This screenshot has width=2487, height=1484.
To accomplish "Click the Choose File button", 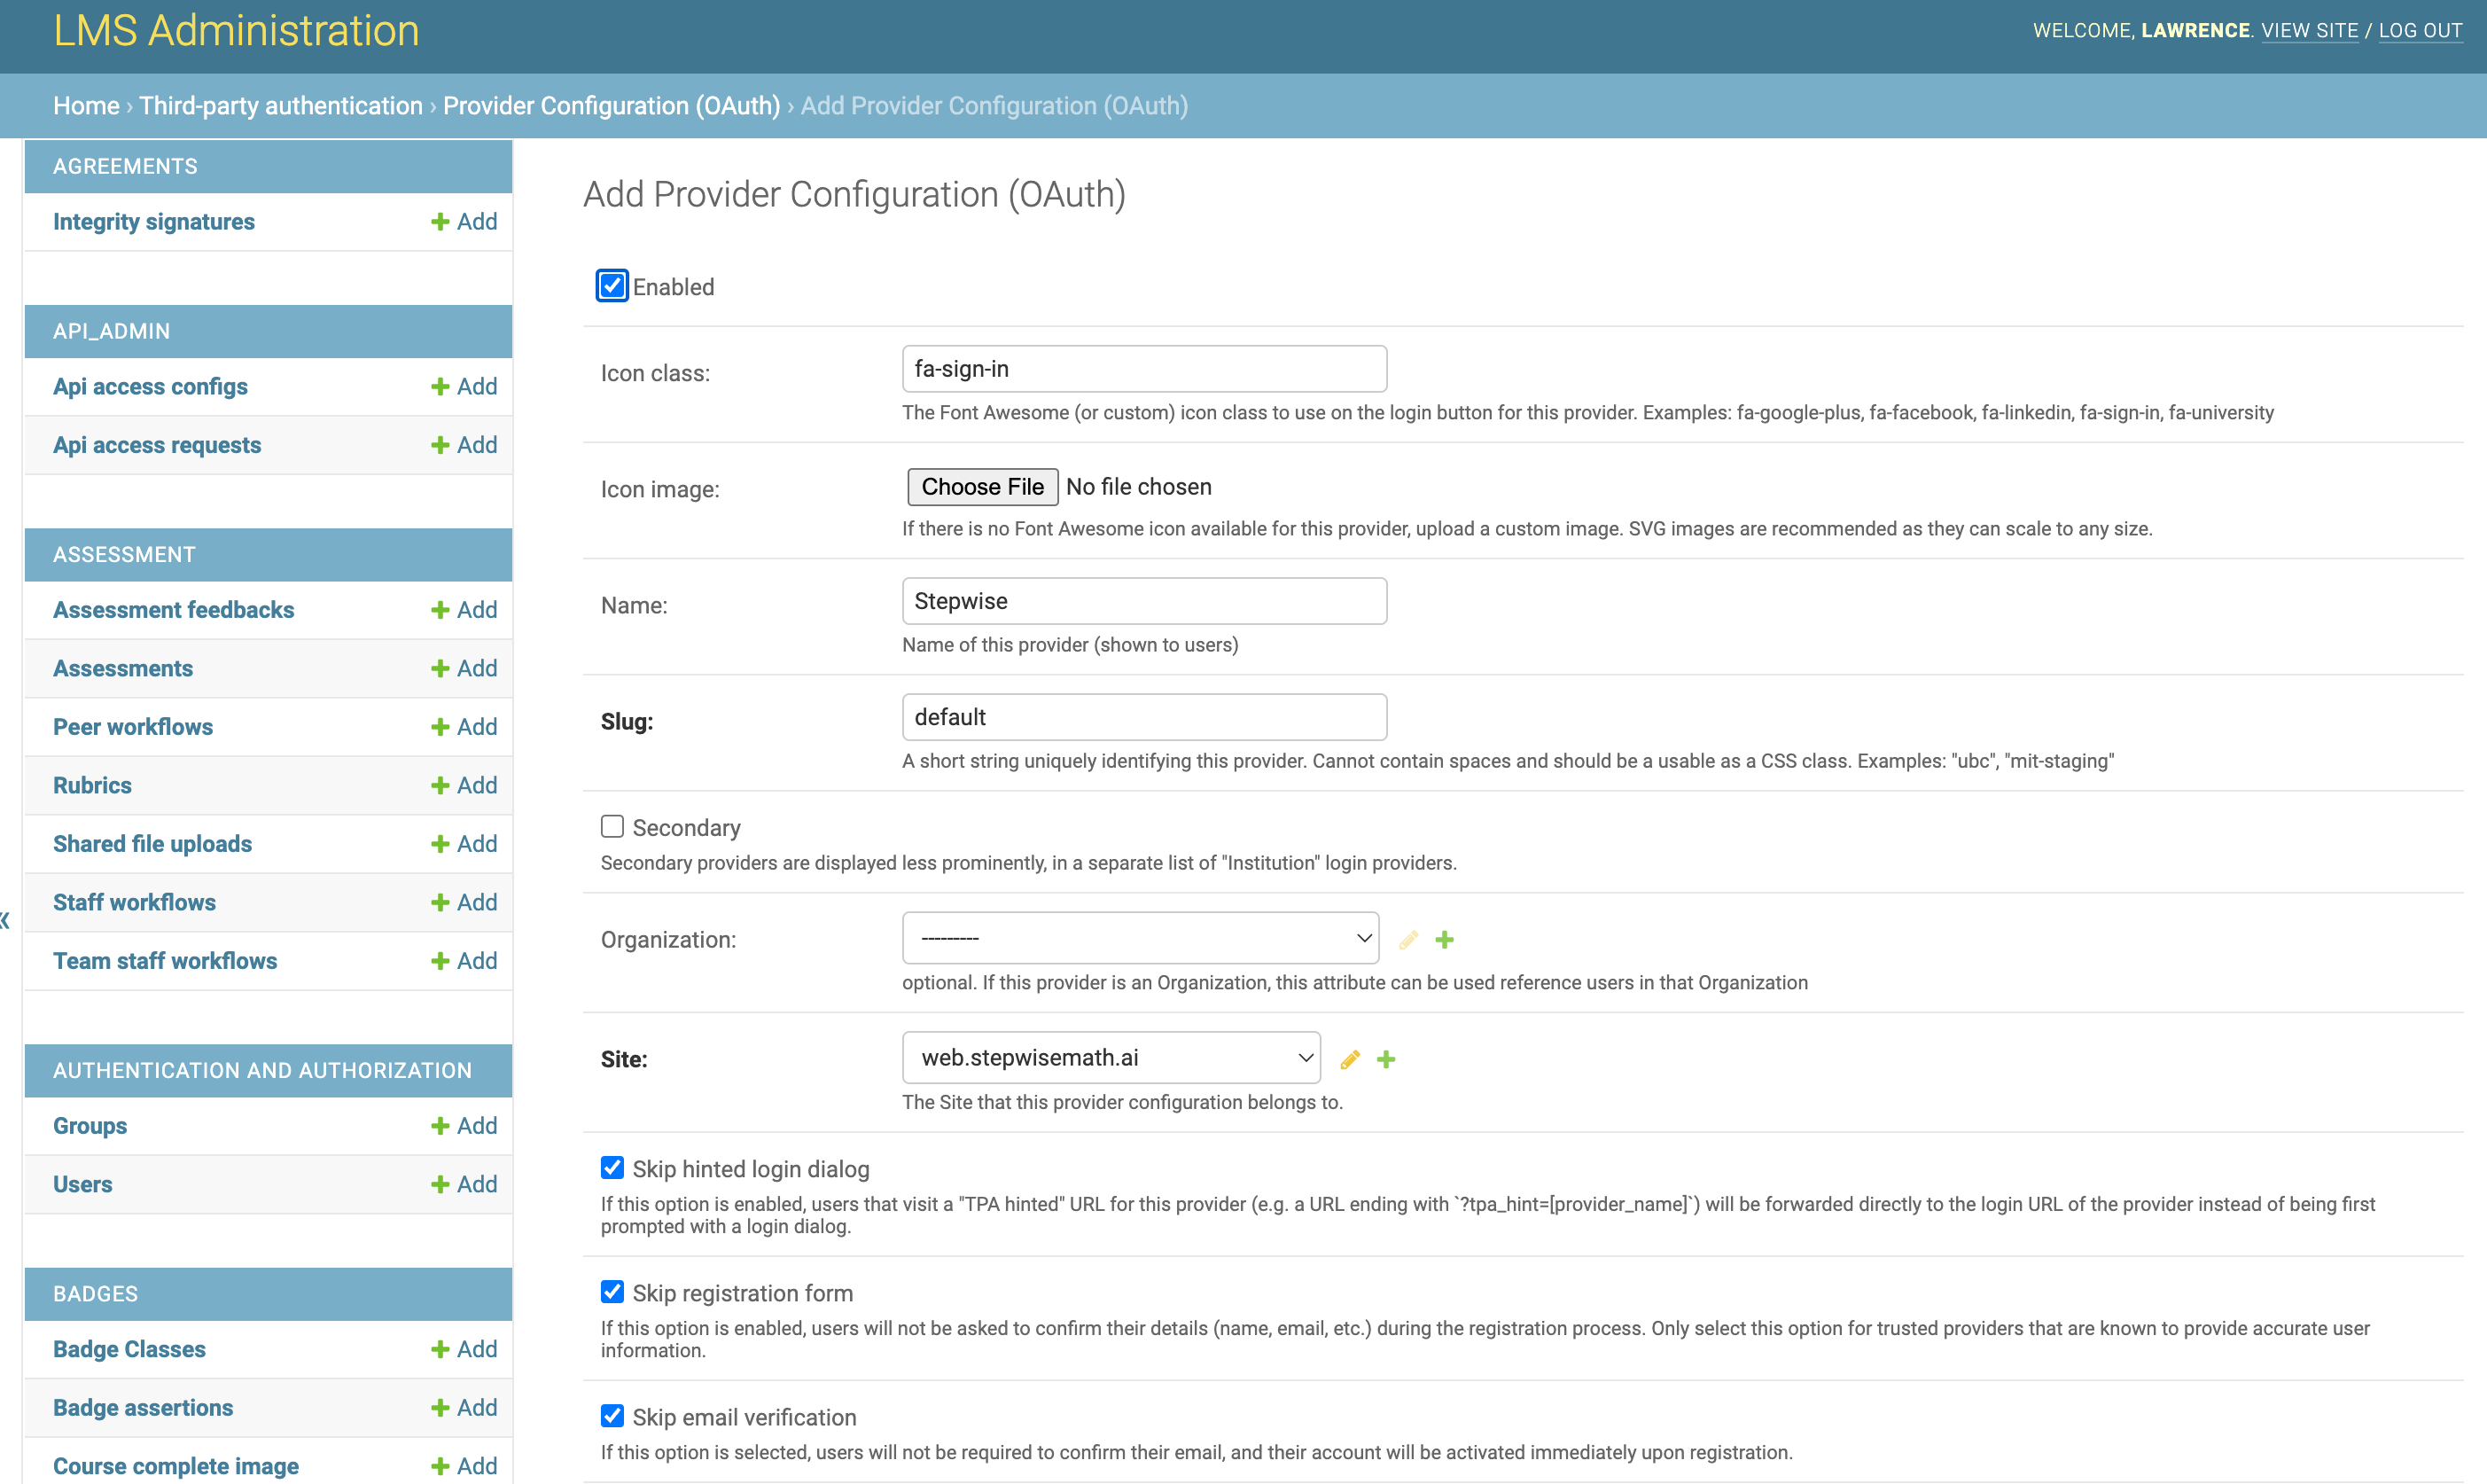I will tap(982, 487).
